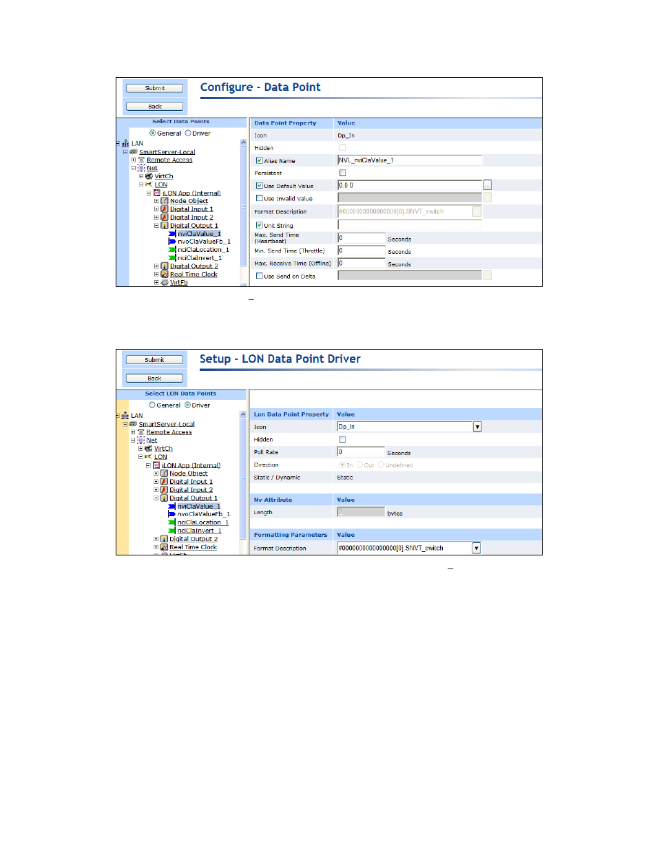This screenshot has width=657, height=850.
Task: Expand VirtCh node in Configure Data Point tree
Action: [x=141, y=176]
